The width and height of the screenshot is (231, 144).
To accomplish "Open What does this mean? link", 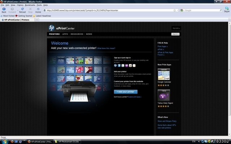I will click(x=106, y=48).
